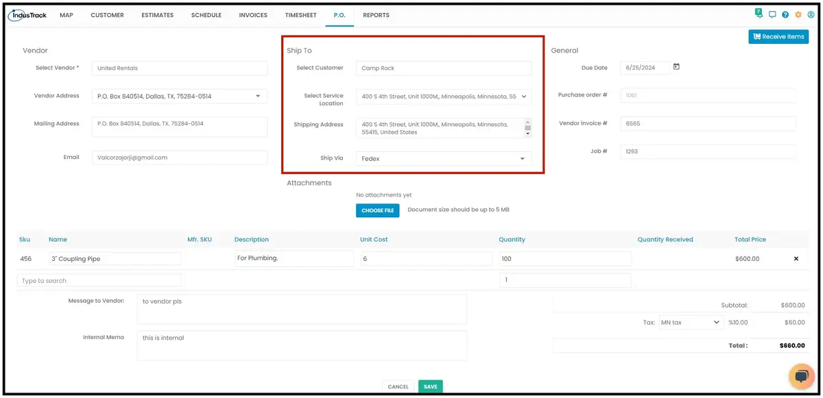
Task: Open the Due Date calendar picker icon
Action: (x=676, y=67)
